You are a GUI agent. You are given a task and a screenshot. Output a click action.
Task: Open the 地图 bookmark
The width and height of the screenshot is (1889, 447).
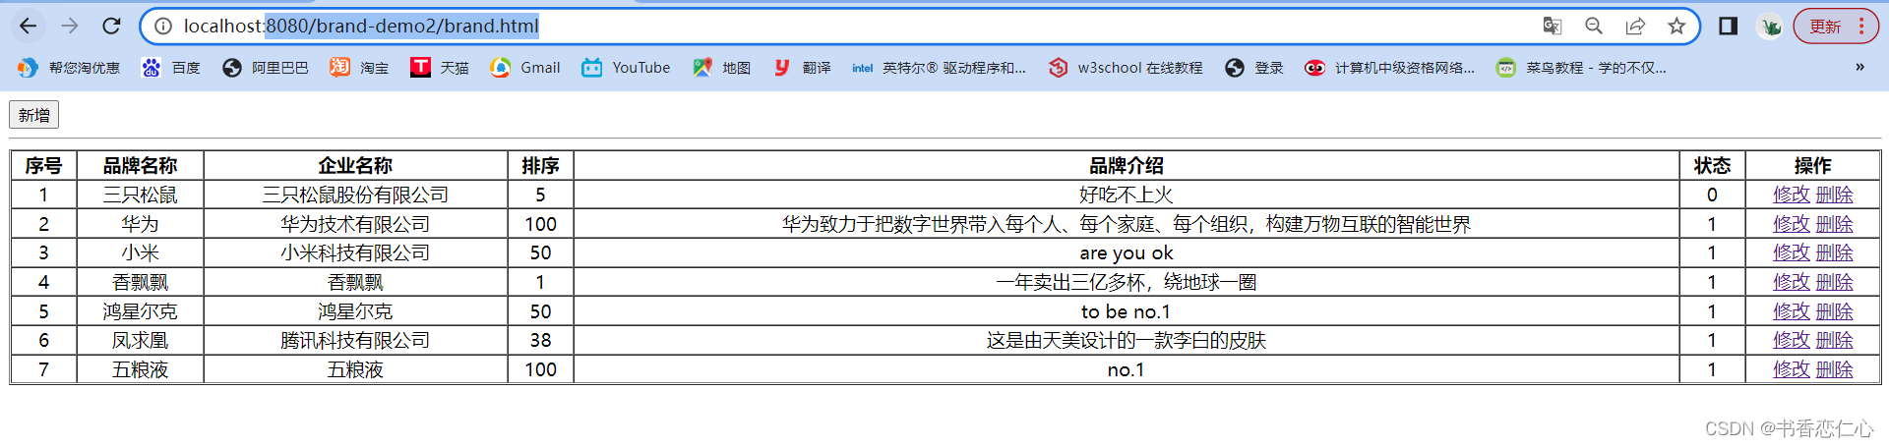pyautogui.click(x=721, y=68)
